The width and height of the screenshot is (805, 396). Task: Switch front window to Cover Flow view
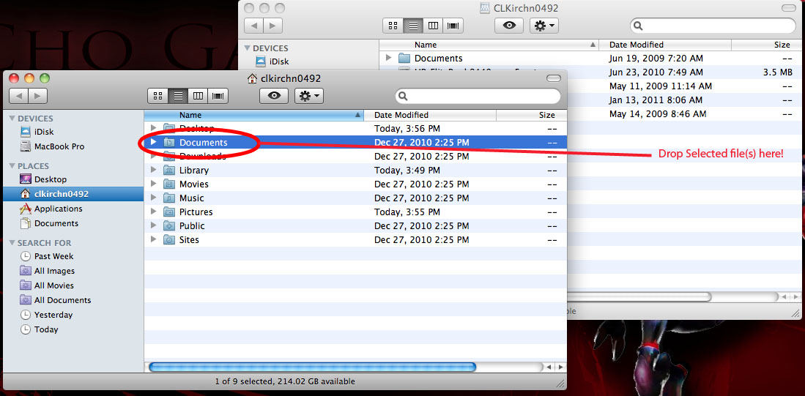(218, 96)
